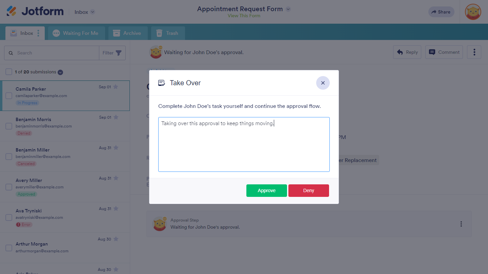The height and width of the screenshot is (274, 488).
Task: Open the Archive tab
Action: tap(128, 33)
